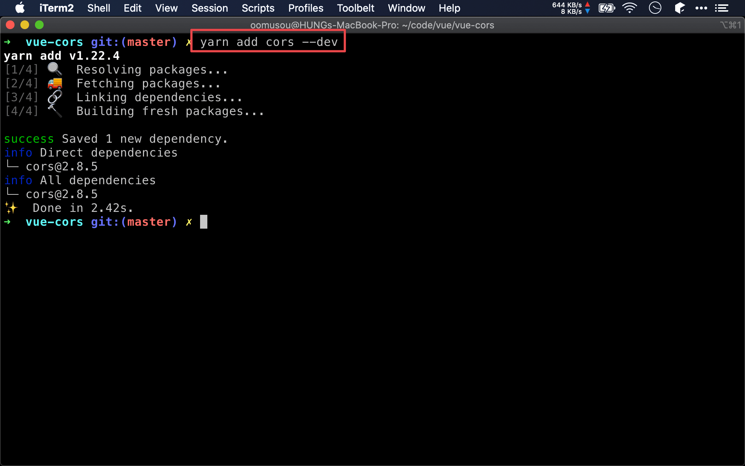Click the network speed 644 KB/s indicator
Viewport: 745px width, 466px height.
pyautogui.click(x=571, y=8)
